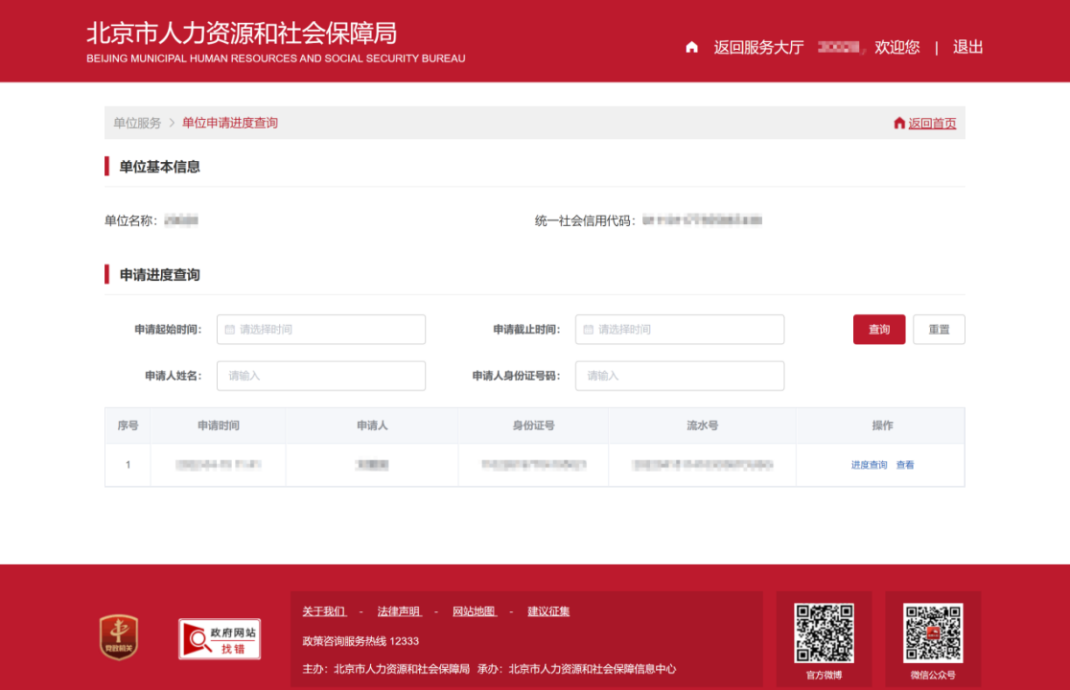Click the red house icon beside 返回首页
1070x690 pixels.
click(899, 124)
